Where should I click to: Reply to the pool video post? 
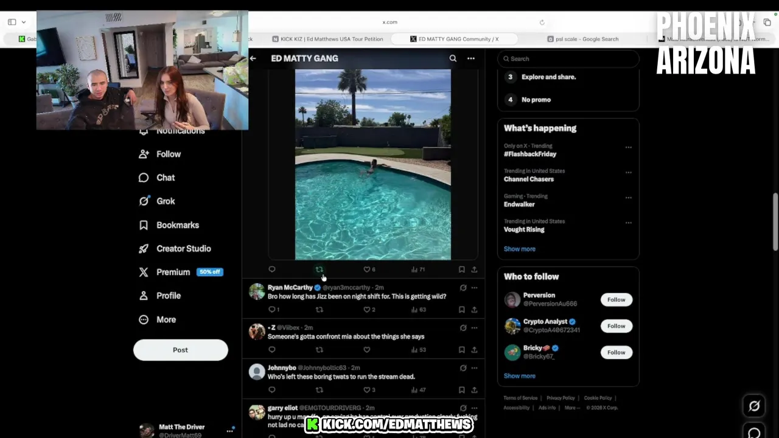pyautogui.click(x=272, y=269)
